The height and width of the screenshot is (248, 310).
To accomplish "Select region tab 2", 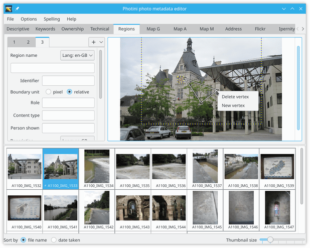I will (x=28, y=42).
